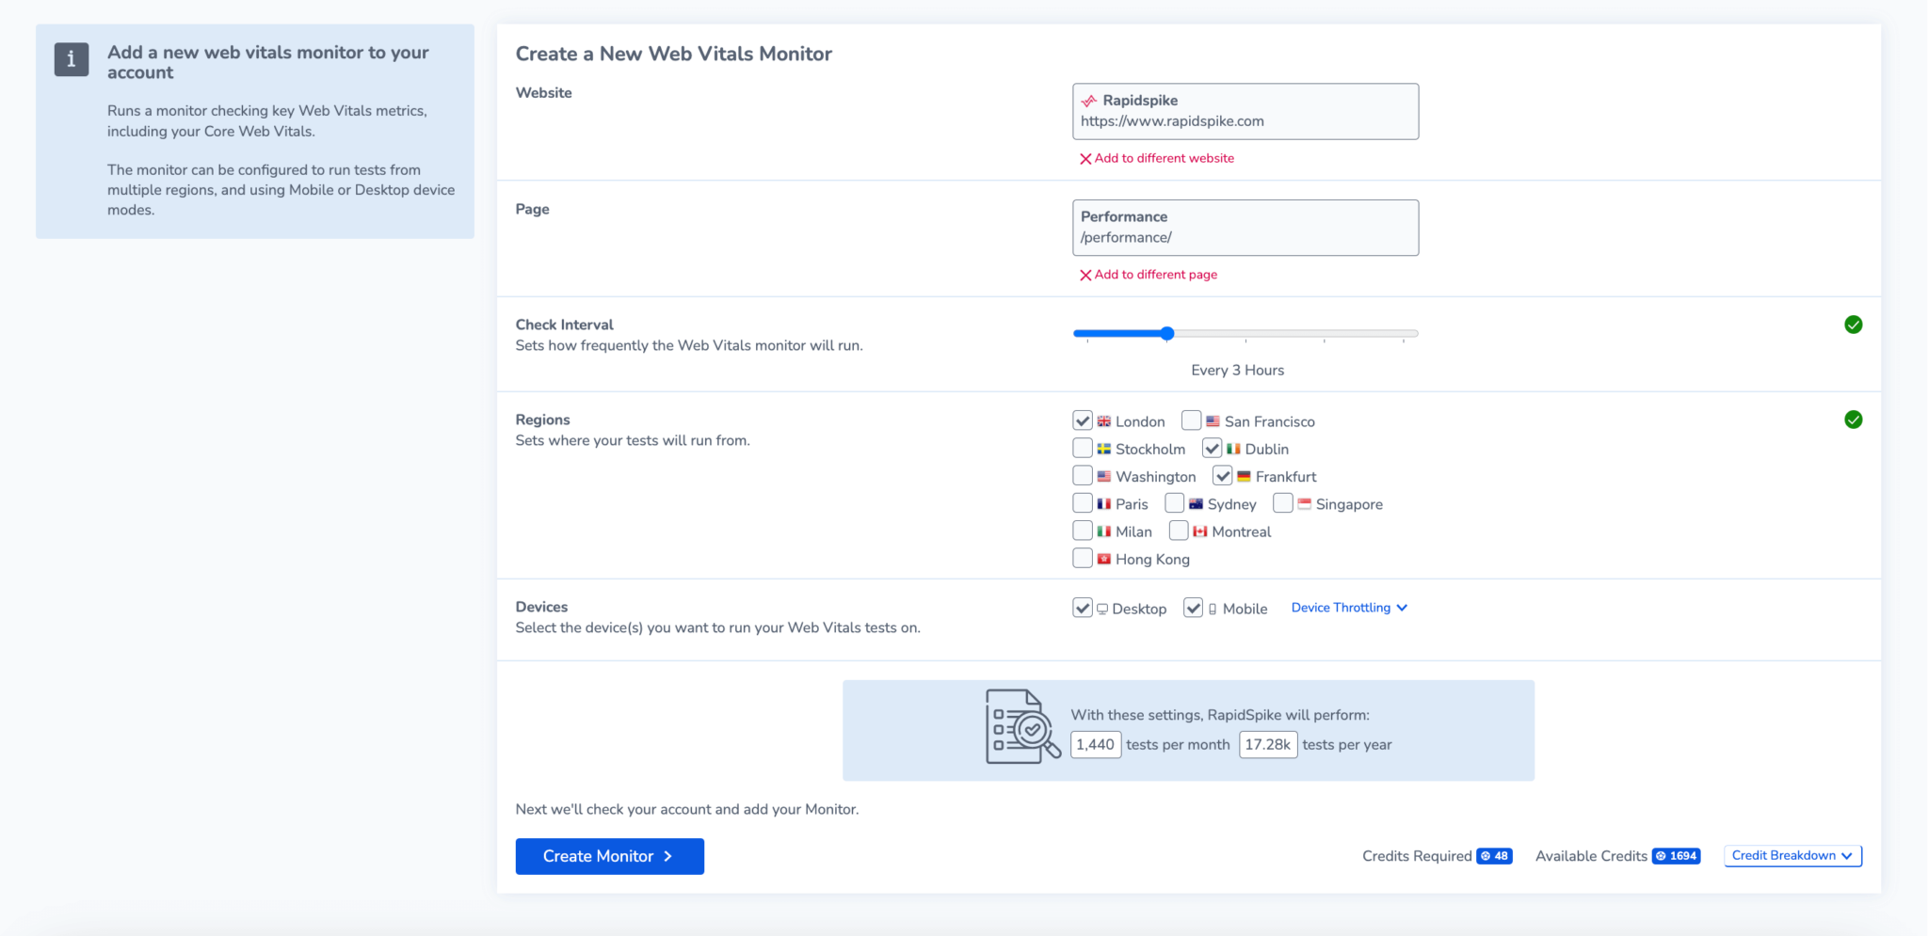The image size is (1928, 936).
Task: Click the info icon in the sidebar panel
Action: [x=71, y=58]
